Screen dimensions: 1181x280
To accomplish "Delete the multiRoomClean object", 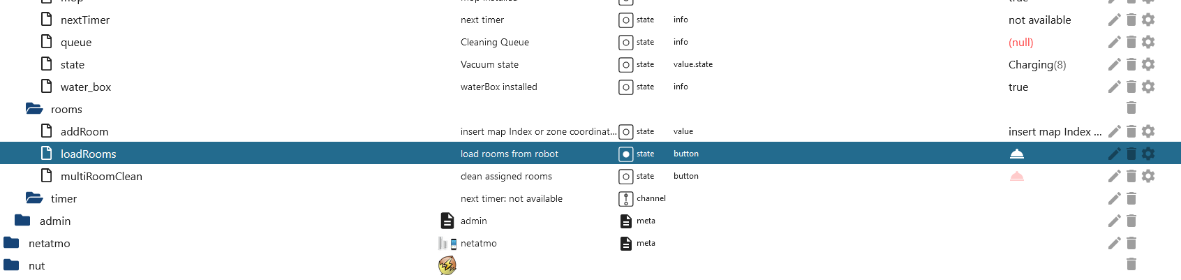I will [x=1131, y=177].
